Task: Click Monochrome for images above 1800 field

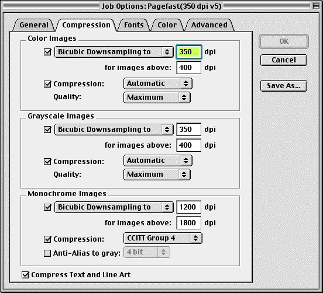Action: (x=188, y=223)
